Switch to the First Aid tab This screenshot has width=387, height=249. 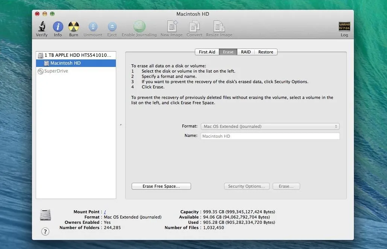click(207, 52)
